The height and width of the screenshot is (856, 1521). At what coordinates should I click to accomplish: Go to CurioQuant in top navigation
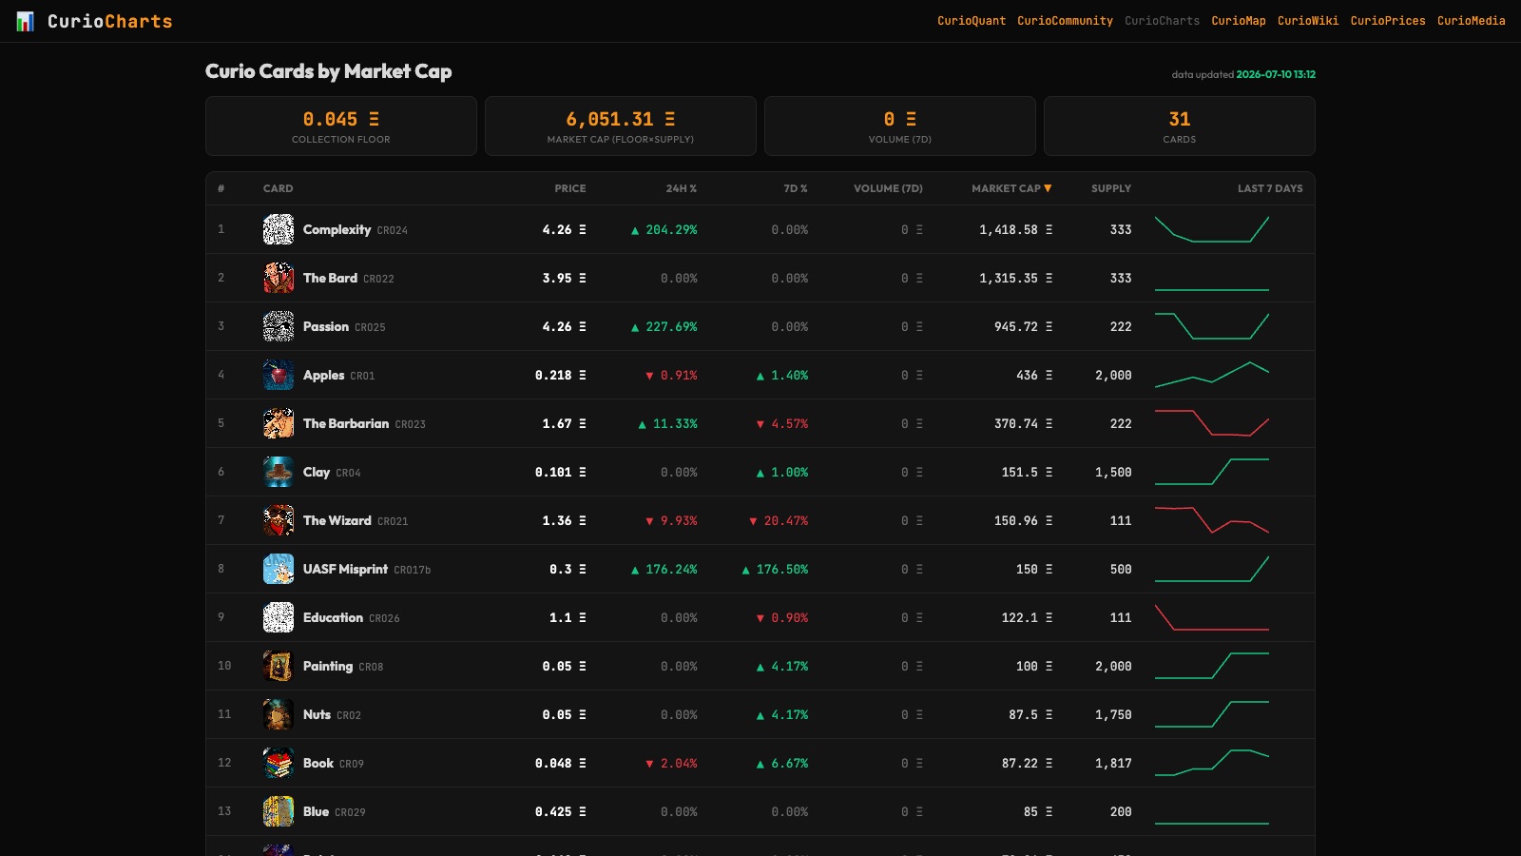[972, 21]
